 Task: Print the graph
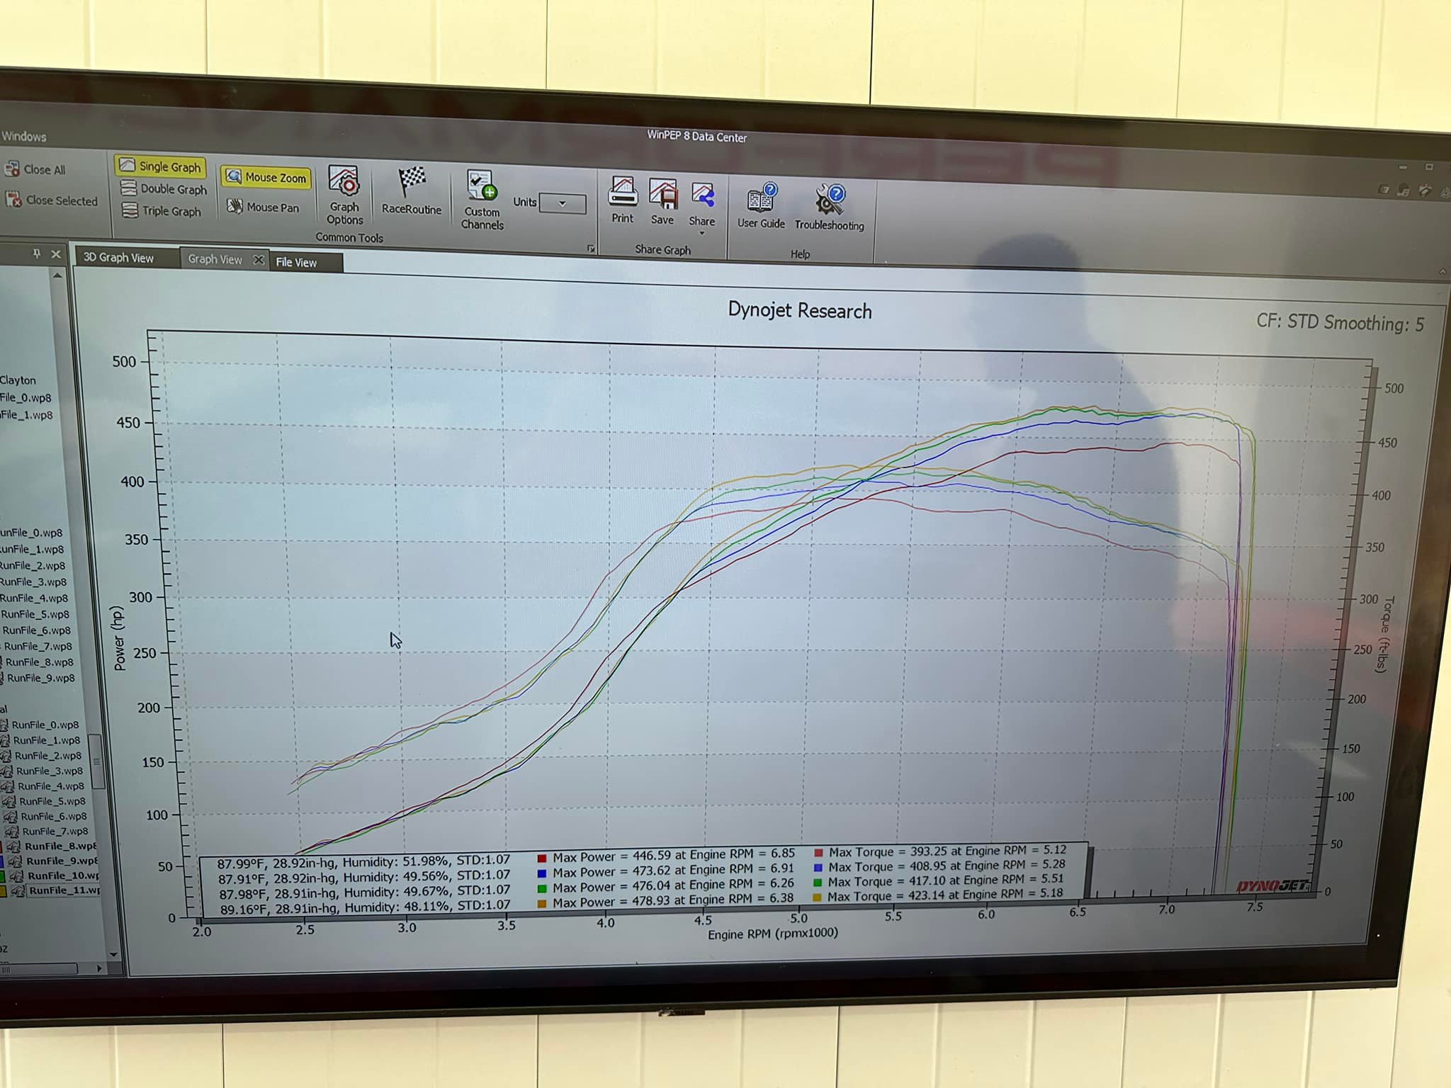coord(623,200)
